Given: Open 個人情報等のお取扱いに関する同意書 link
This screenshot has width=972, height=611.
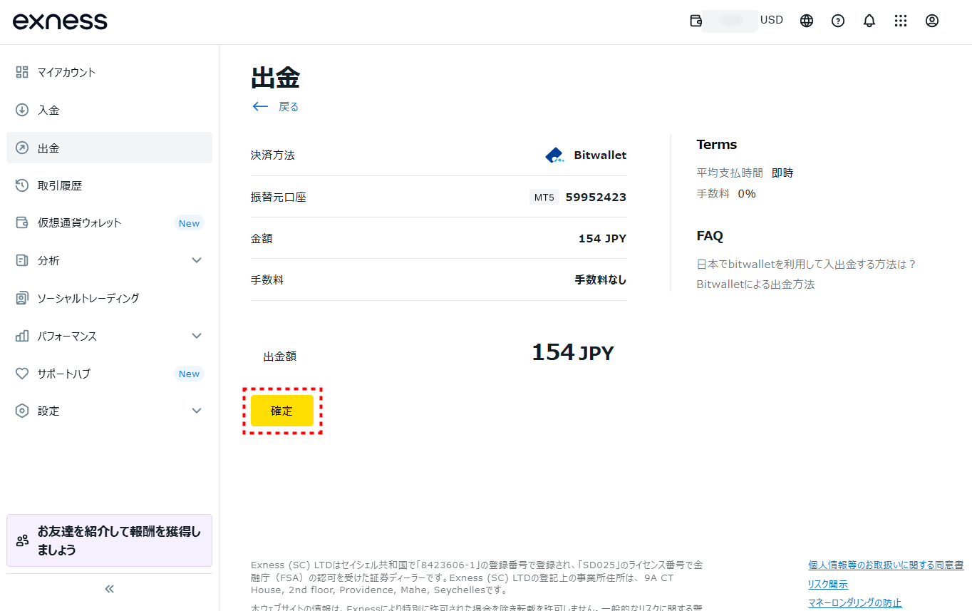Looking at the screenshot, I should (x=886, y=565).
